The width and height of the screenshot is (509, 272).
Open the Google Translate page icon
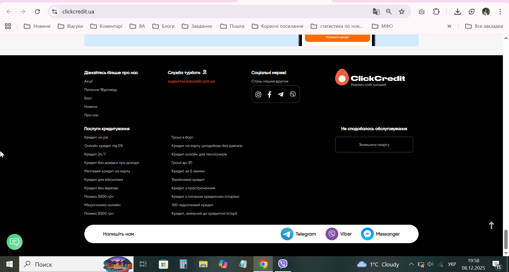coord(376,12)
